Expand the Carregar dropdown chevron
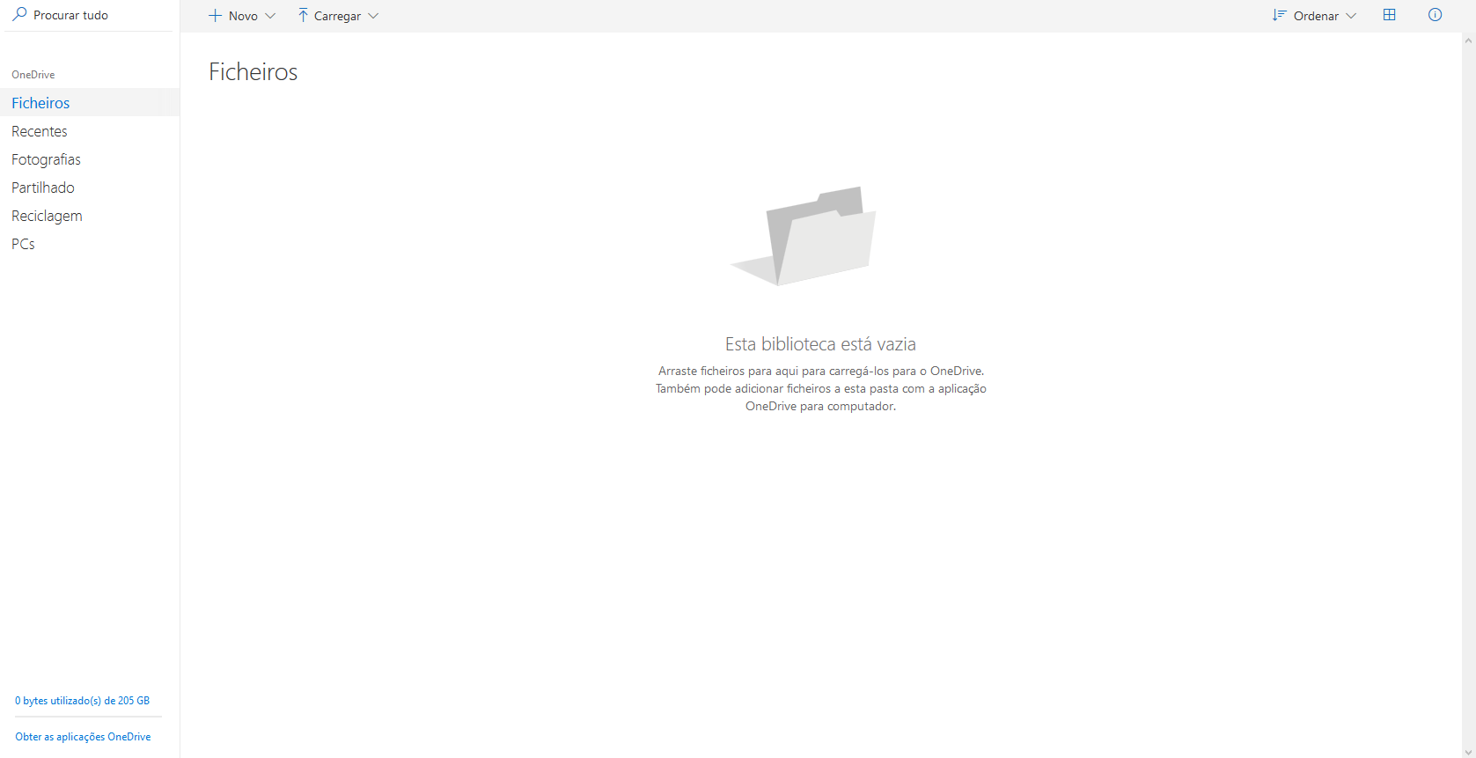Image resolution: width=1476 pixels, height=758 pixels. click(373, 16)
